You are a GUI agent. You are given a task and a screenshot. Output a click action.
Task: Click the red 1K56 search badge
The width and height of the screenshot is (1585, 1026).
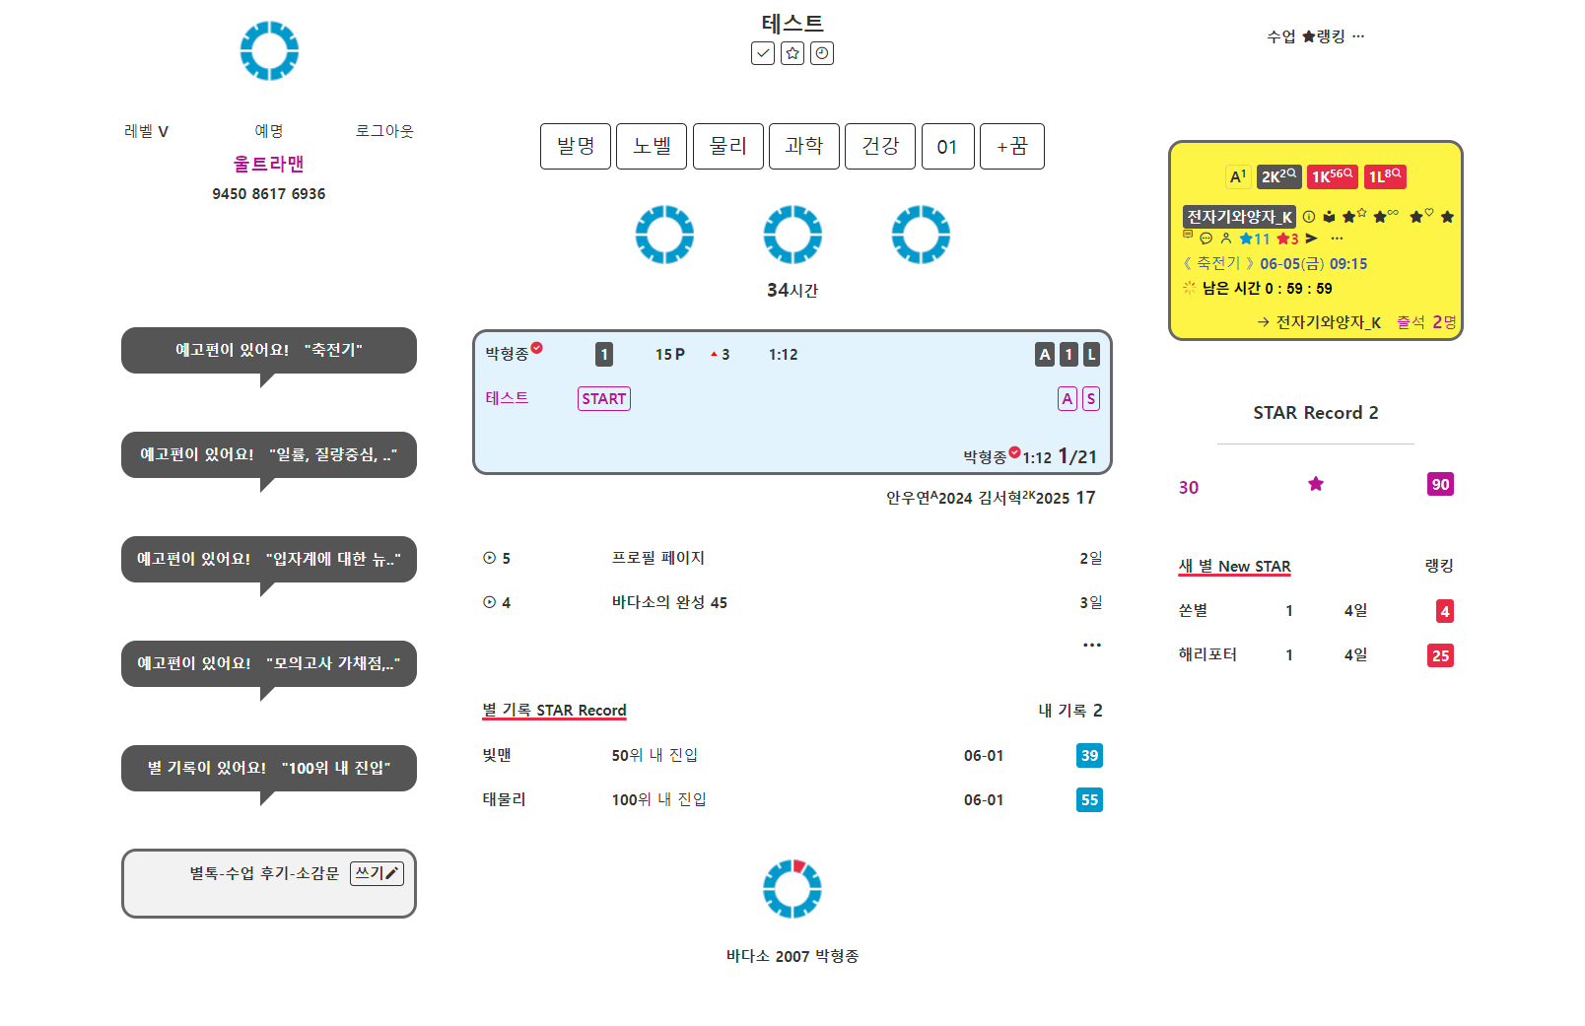click(1333, 176)
